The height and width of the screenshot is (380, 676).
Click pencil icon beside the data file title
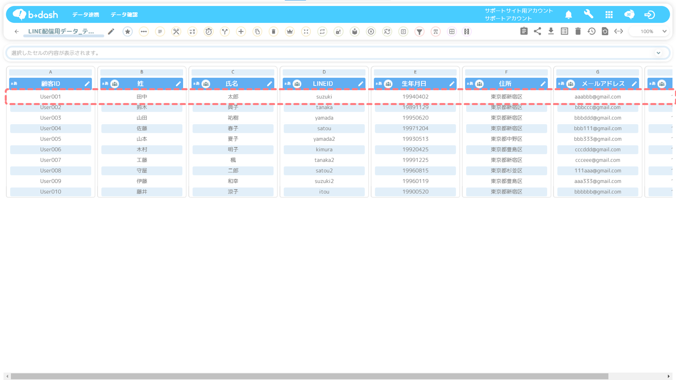click(x=111, y=31)
